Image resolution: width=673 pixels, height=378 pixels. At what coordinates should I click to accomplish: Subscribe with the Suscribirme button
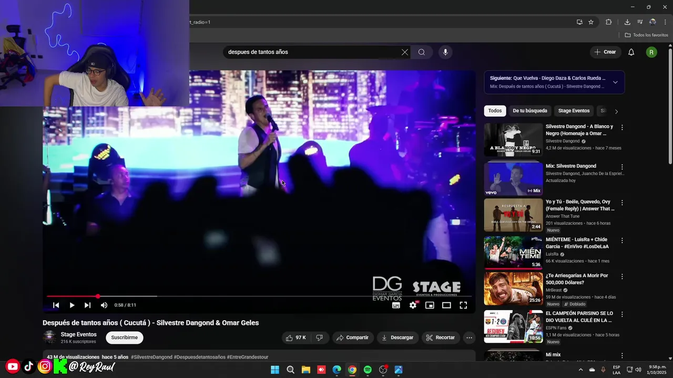pyautogui.click(x=125, y=338)
